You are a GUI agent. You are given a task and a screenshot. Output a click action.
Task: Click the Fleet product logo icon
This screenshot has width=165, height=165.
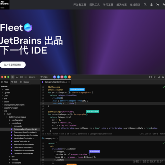pyautogui.click(x=28, y=27)
